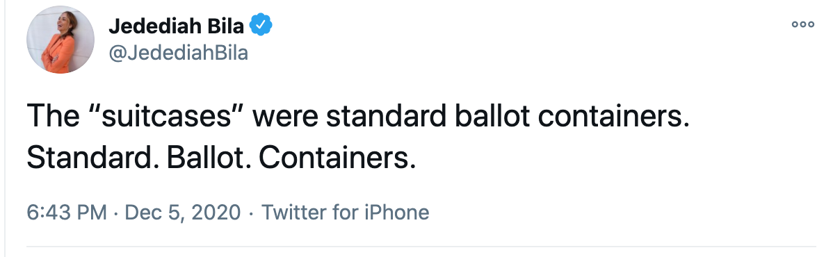The image size is (833, 257).
Task: Click lowercase "standard" in first tweet line
Action: point(386,116)
